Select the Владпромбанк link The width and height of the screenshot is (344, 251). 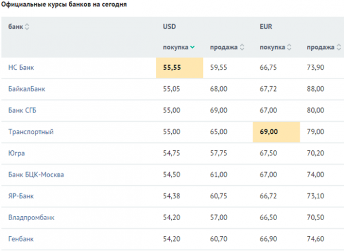(x=32, y=217)
